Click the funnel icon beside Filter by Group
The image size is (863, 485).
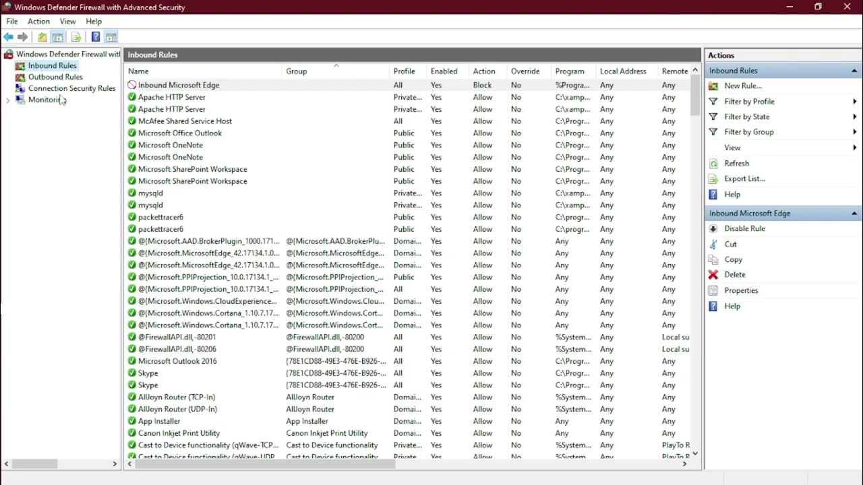click(x=713, y=132)
